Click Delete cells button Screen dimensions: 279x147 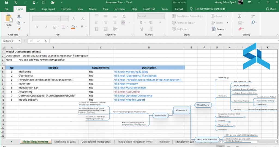217,23
